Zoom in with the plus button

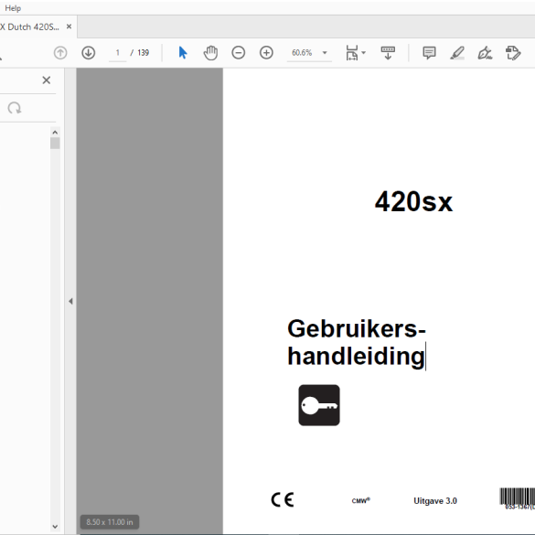click(266, 53)
